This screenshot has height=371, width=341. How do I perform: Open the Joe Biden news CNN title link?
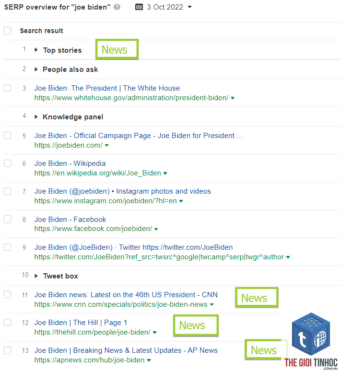[x=126, y=295]
